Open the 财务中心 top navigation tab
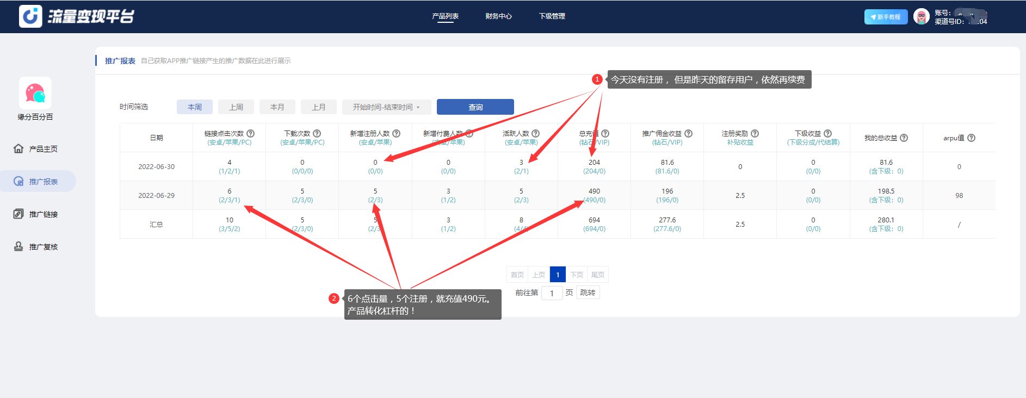The image size is (1026, 398). 499,16
